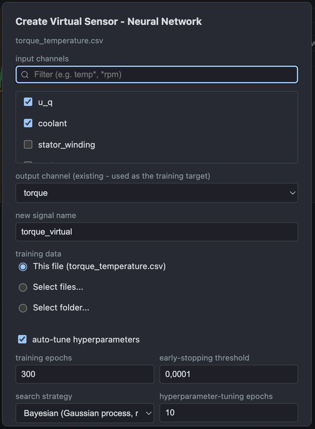Open the output channel torque dropdown
Screen dimensions: 315x429
pos(157,193)
